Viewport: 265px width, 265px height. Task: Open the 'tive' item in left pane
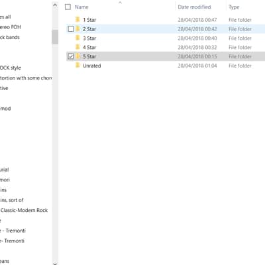point(4,88)
